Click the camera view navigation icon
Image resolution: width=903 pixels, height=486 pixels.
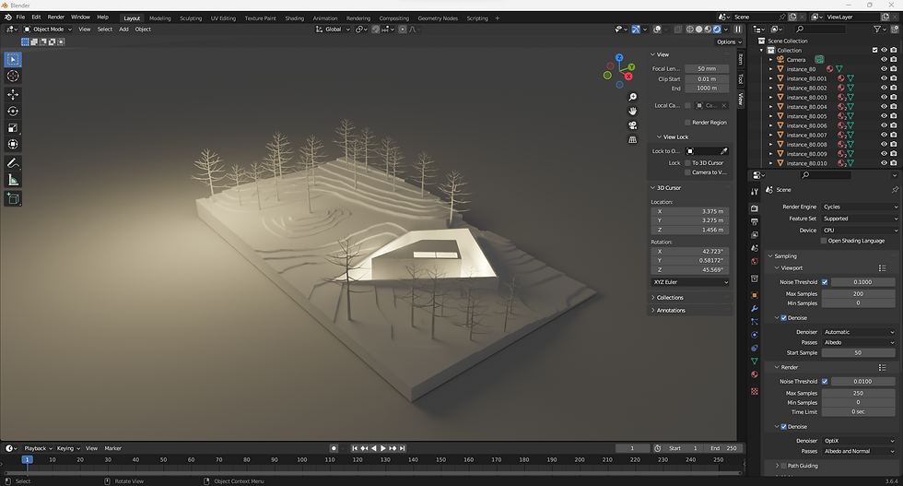coord(633,125)
